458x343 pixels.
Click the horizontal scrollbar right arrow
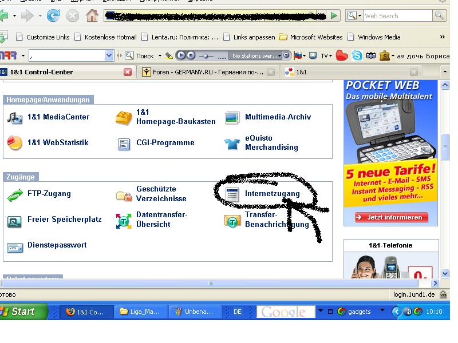click(435, 283)
